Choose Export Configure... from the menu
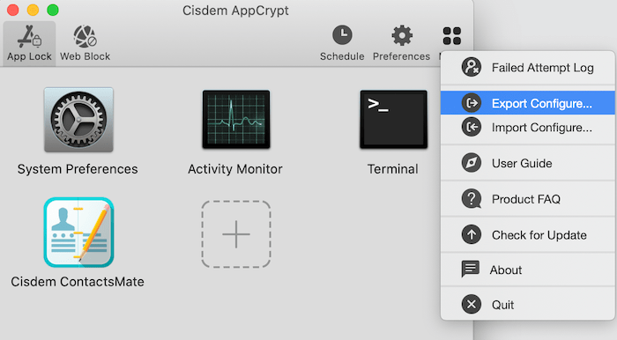The width and height of the screenshot is (617, 340). click(528, 103)
